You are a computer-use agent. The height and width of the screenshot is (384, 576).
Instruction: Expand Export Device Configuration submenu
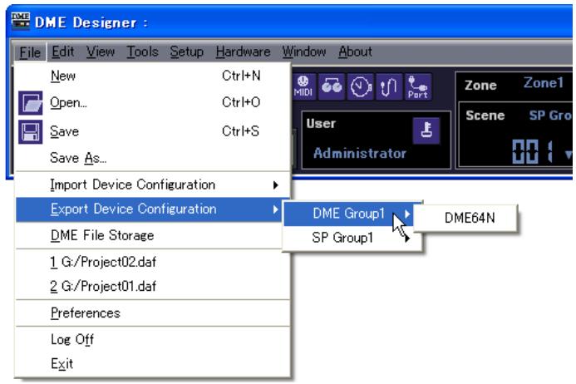coord(152,209)
